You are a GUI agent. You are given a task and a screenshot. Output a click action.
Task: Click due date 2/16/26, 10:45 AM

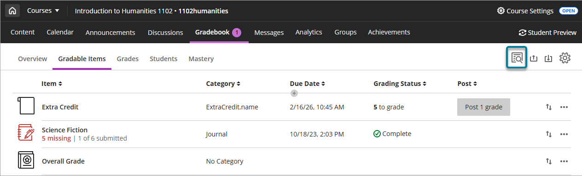(x=317, y=107)
